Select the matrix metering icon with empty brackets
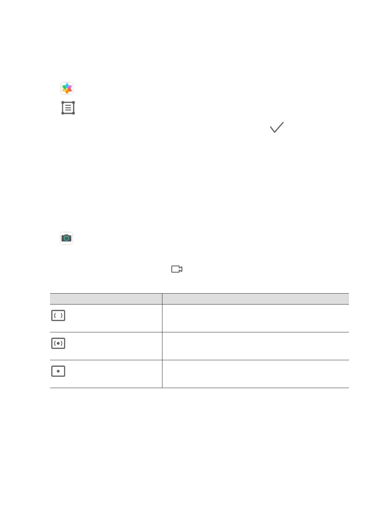This screenshot has height=527, width=372. (x=58, y=316)
